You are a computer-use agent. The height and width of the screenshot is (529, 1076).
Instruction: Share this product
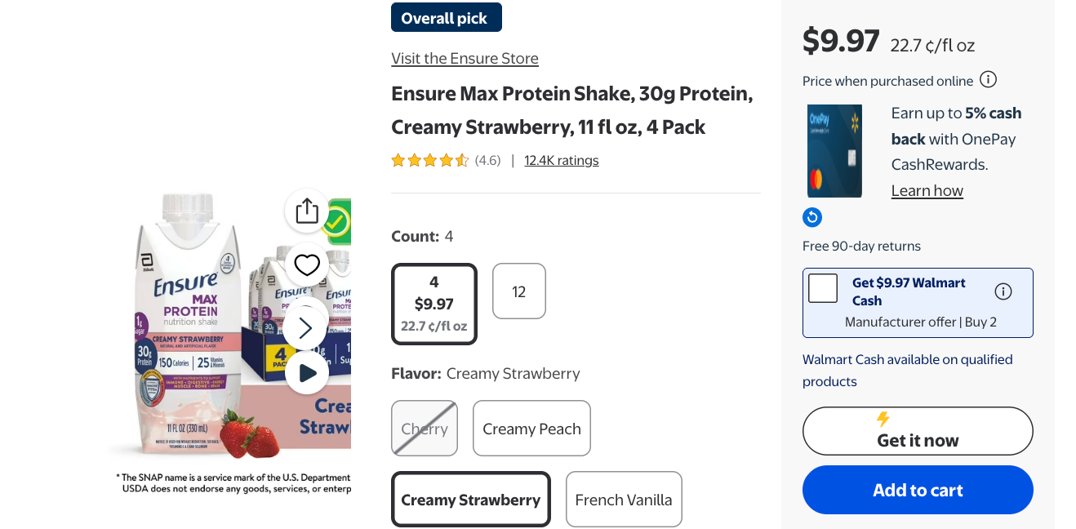pyautogui.click(x=306, y=210)
